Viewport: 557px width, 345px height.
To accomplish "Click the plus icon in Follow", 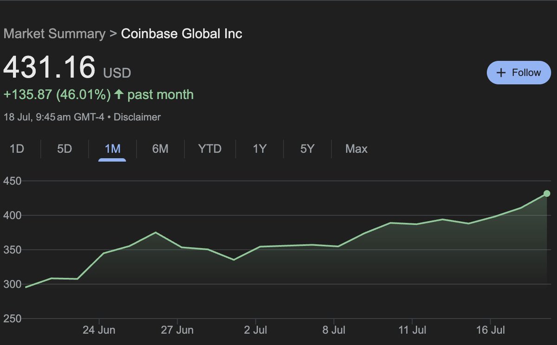I will coord(501,73).
